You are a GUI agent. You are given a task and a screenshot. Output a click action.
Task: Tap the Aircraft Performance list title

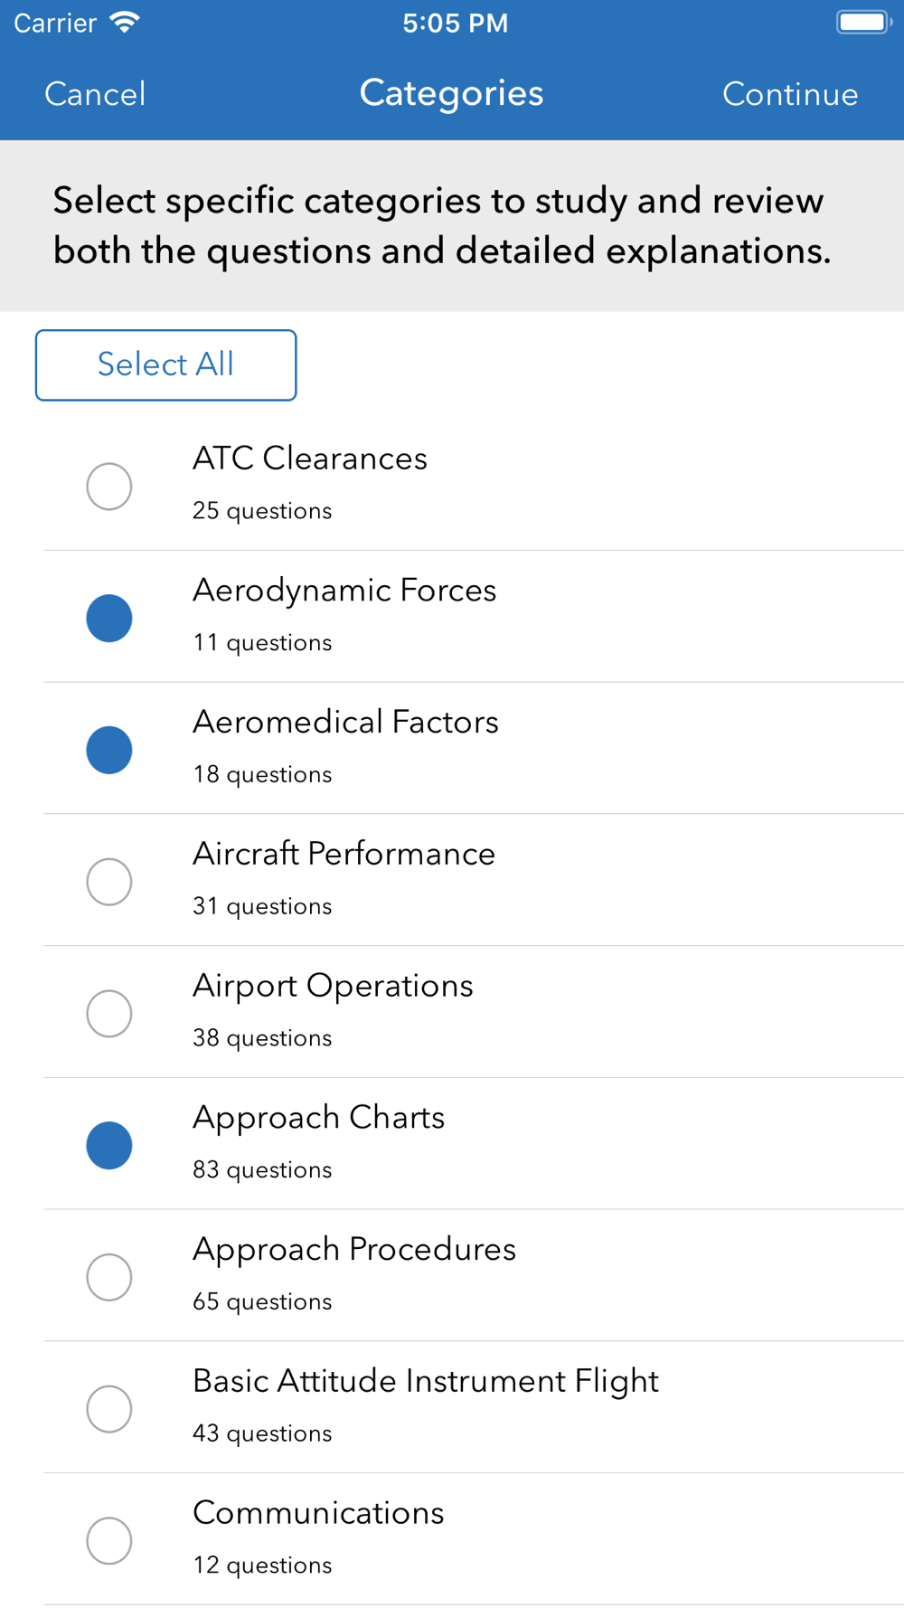[344, 854]
